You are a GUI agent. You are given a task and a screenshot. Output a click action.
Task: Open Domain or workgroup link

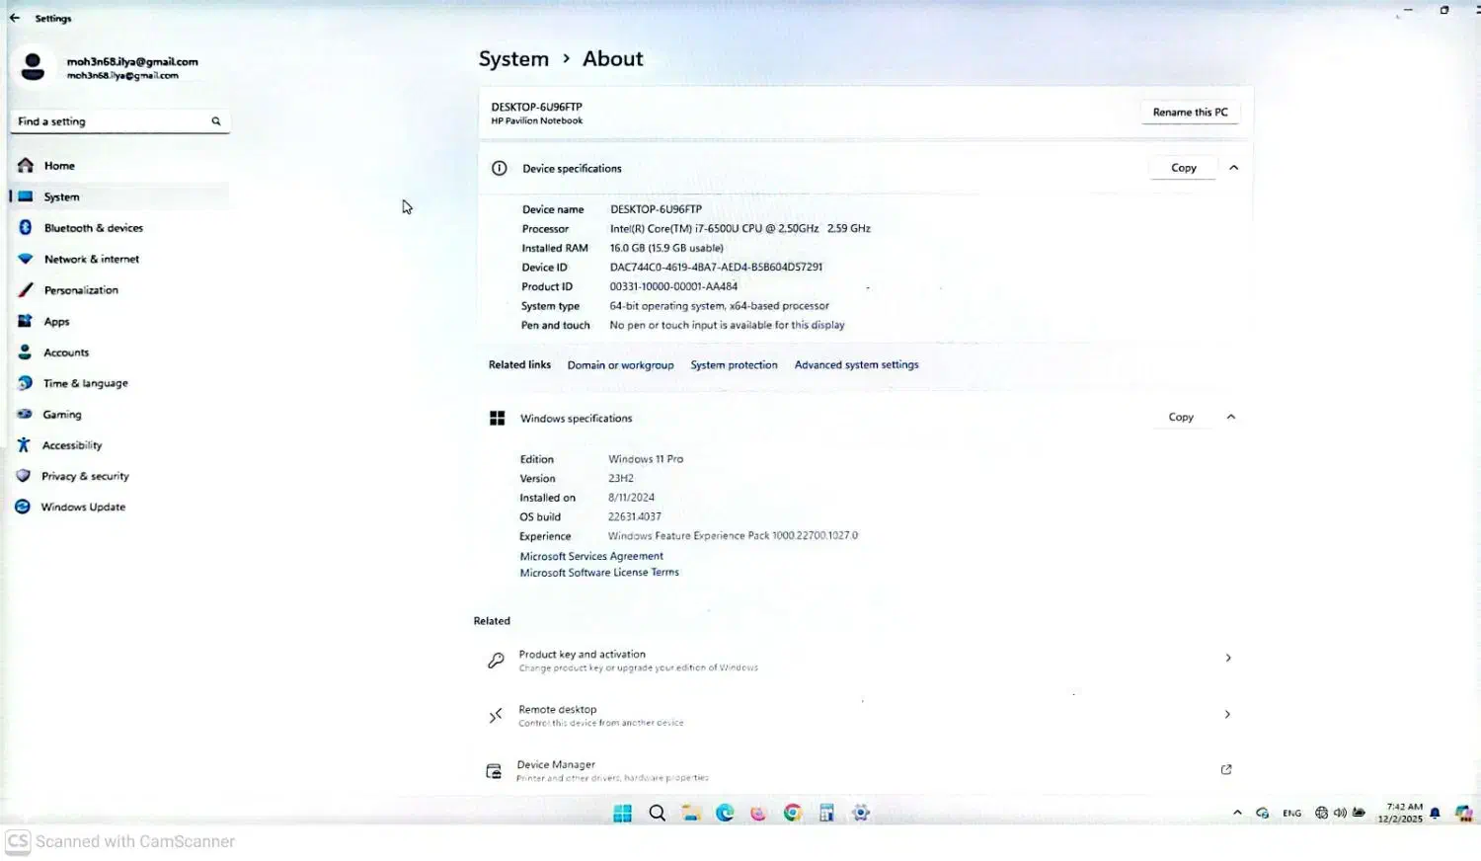(620, 365)
